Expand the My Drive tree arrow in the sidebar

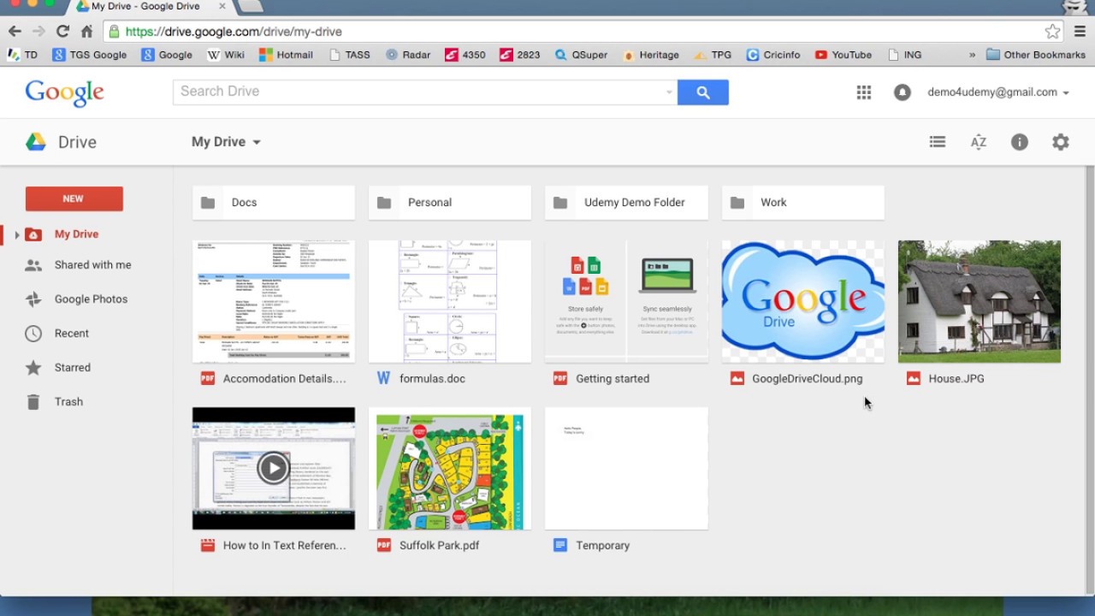coord(16,234)
